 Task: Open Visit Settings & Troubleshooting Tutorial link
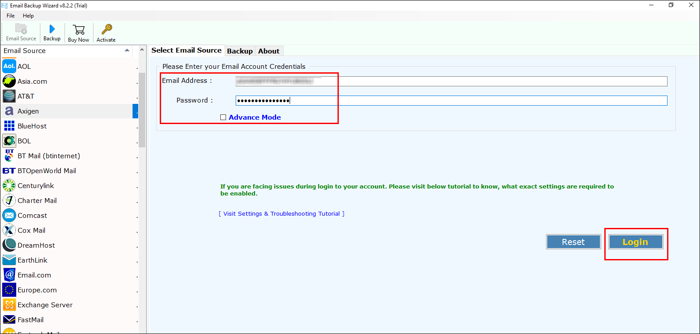click(282, 214)
